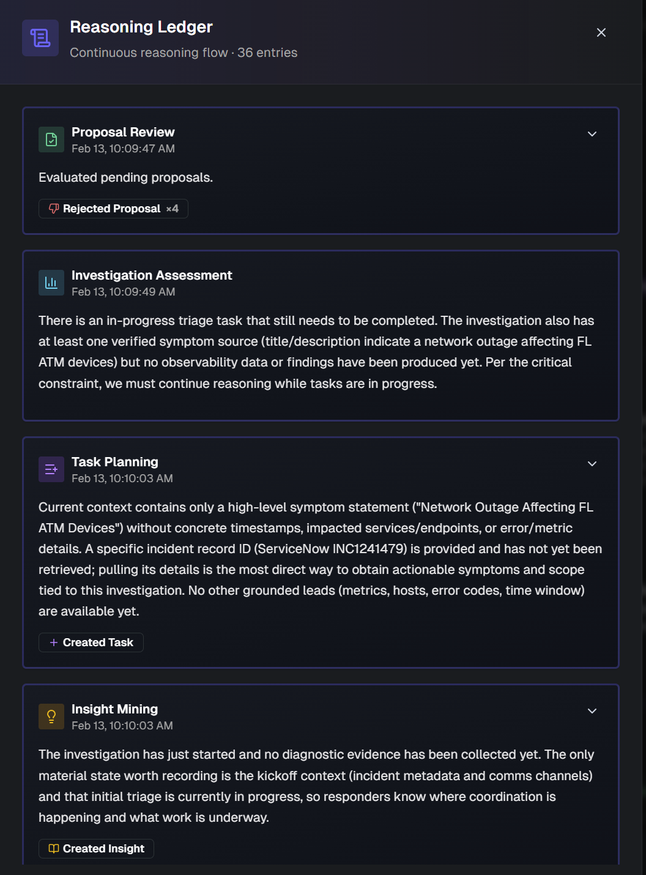The image size is (646, 875).
Task: Collapse the Insight Mining entry
Action: (x=592, y=711)
